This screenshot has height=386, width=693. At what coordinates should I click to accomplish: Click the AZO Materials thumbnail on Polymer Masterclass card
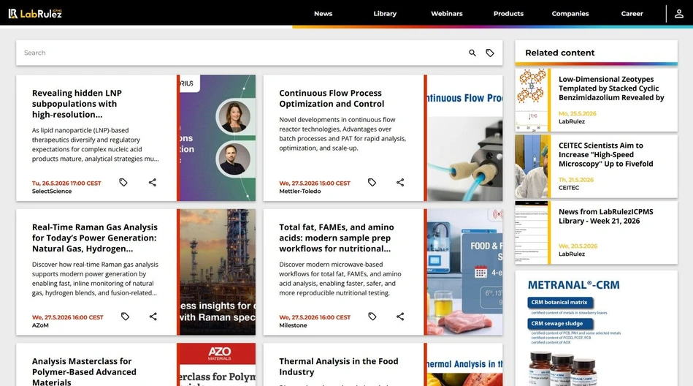[x=218, y=364]
